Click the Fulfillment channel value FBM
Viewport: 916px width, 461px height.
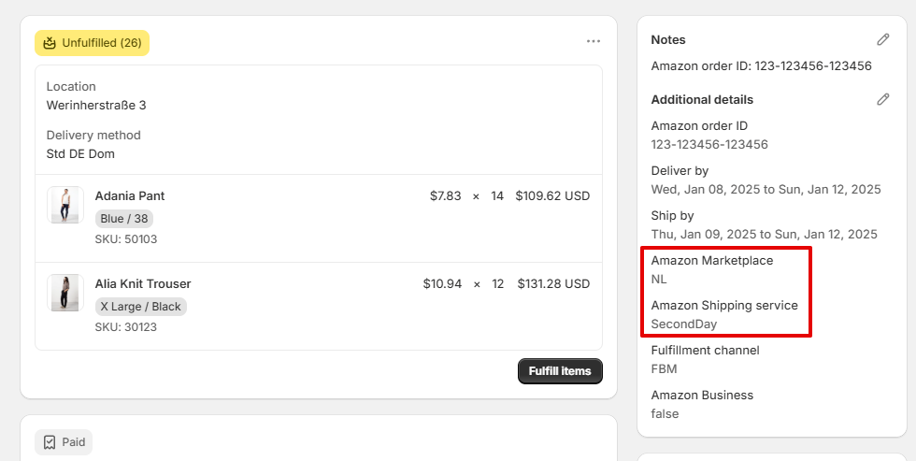[x=665, y=369]
